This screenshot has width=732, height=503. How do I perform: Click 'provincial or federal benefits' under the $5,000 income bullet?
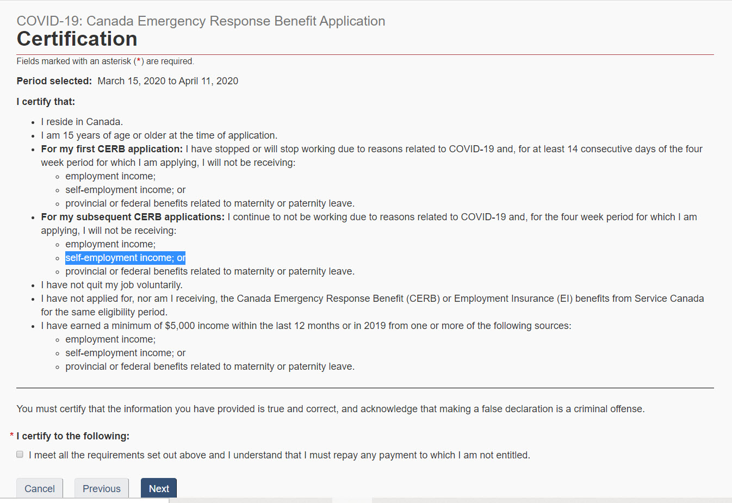click(210, 367)
